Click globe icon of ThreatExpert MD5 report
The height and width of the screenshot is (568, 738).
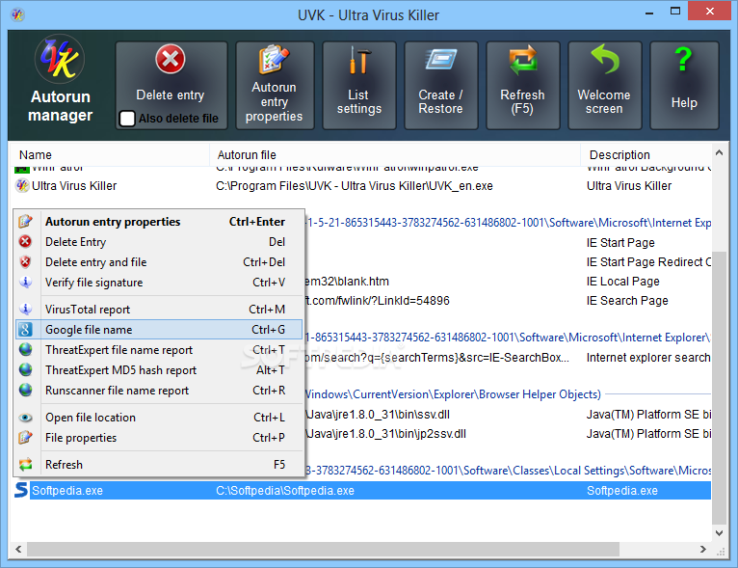coord(25,369)
